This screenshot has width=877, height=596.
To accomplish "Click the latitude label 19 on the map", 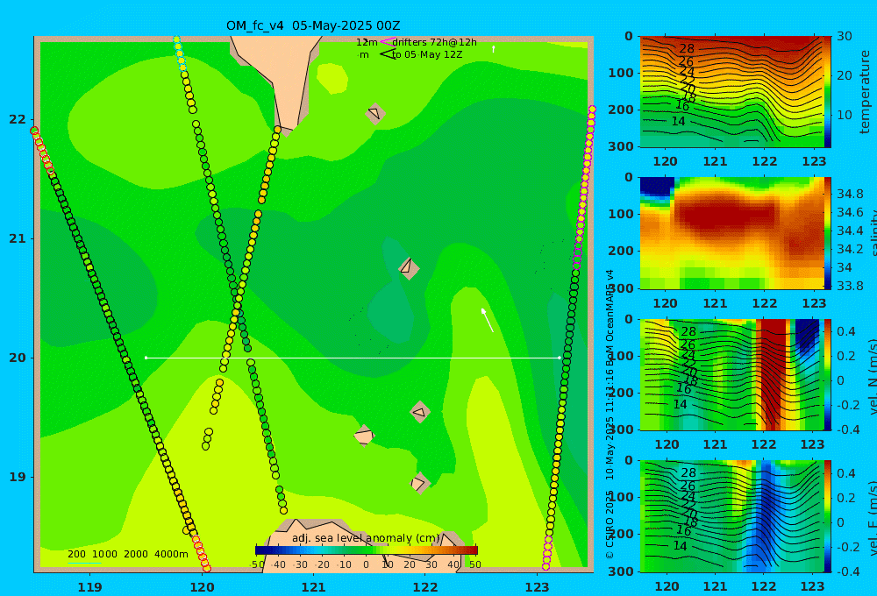I will coord(18,477).
